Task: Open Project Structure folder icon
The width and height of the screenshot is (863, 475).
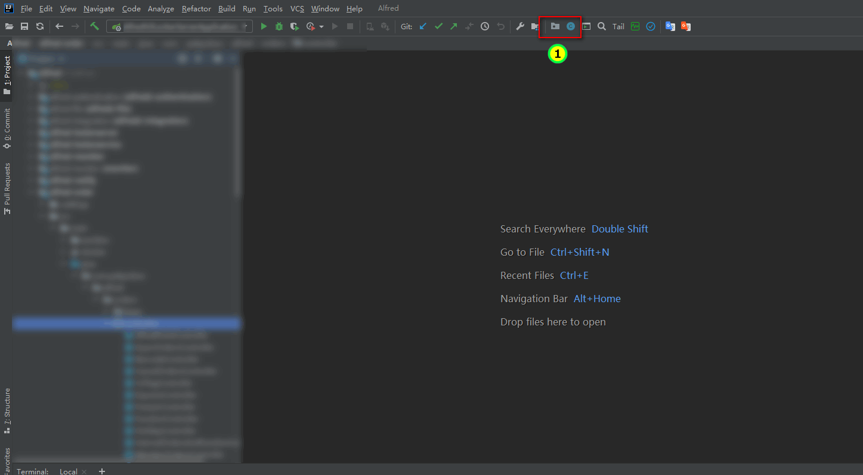Action: 535,26
